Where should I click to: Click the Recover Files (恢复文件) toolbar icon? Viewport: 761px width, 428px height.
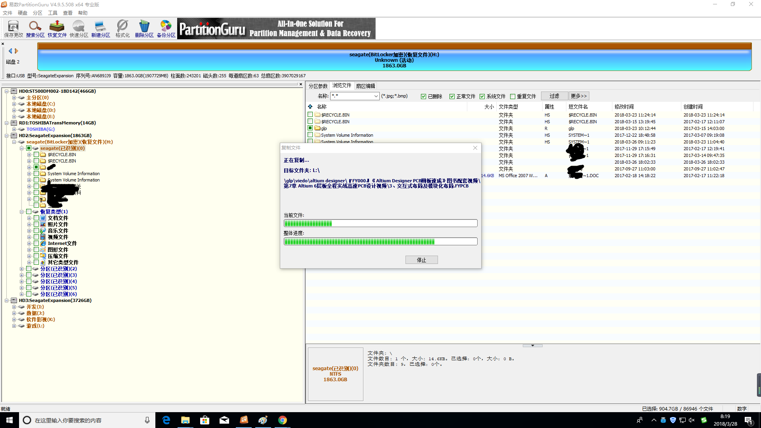[x=57, y=29]
